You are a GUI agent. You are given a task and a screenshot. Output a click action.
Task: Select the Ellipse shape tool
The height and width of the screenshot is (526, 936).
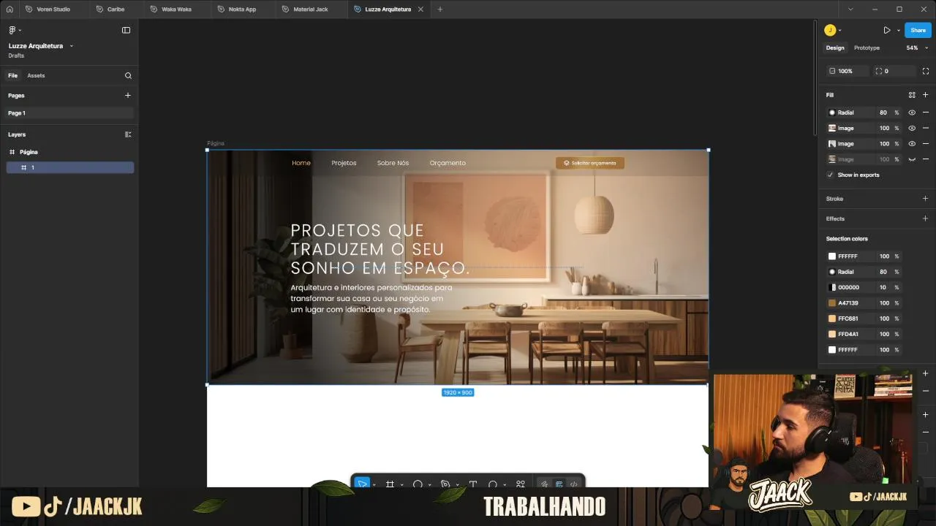point(418,484)
